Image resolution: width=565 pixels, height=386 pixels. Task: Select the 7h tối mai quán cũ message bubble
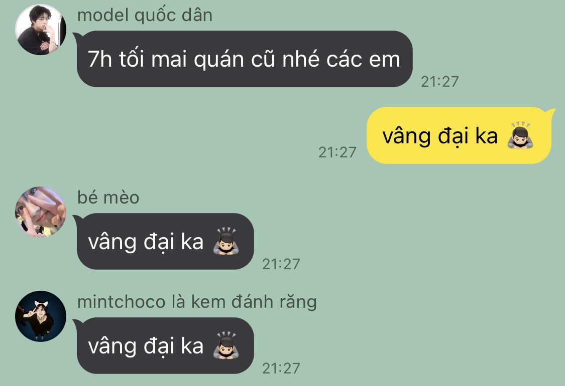(x=244, y=59)
